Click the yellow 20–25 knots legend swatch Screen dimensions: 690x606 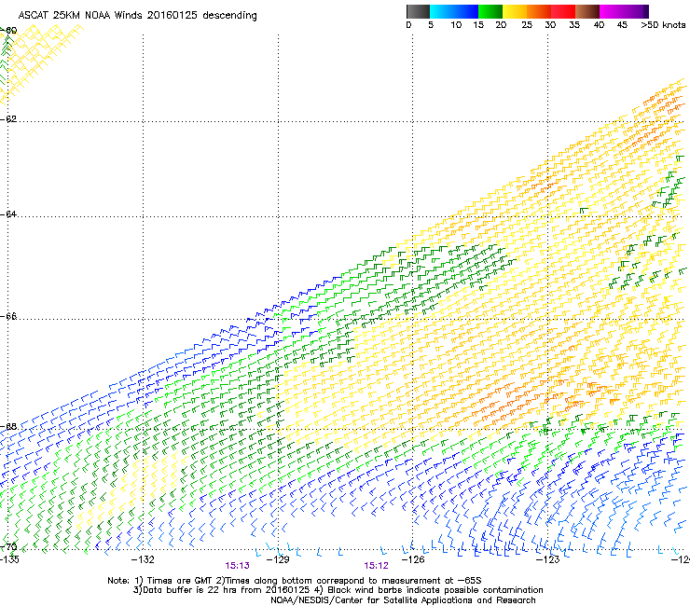pos(515,11)
